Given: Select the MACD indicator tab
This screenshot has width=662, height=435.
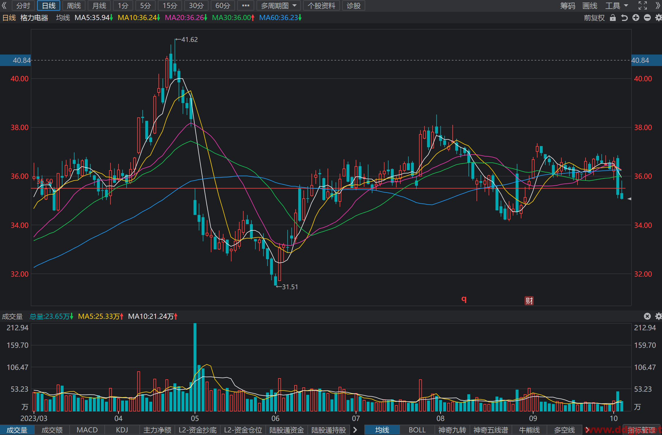Looking at the screenshot, I should pos(87,430).
